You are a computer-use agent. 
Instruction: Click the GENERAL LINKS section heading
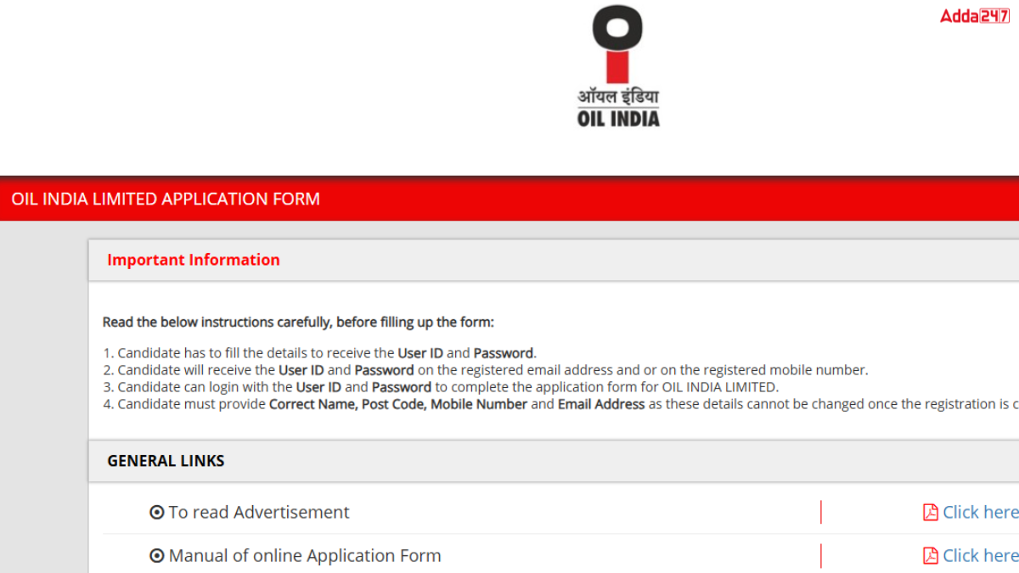166,461
